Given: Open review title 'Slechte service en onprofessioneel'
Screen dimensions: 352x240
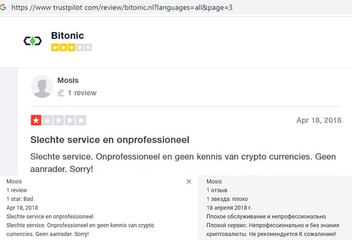Looking at the screenshot, I should (109, 140).
